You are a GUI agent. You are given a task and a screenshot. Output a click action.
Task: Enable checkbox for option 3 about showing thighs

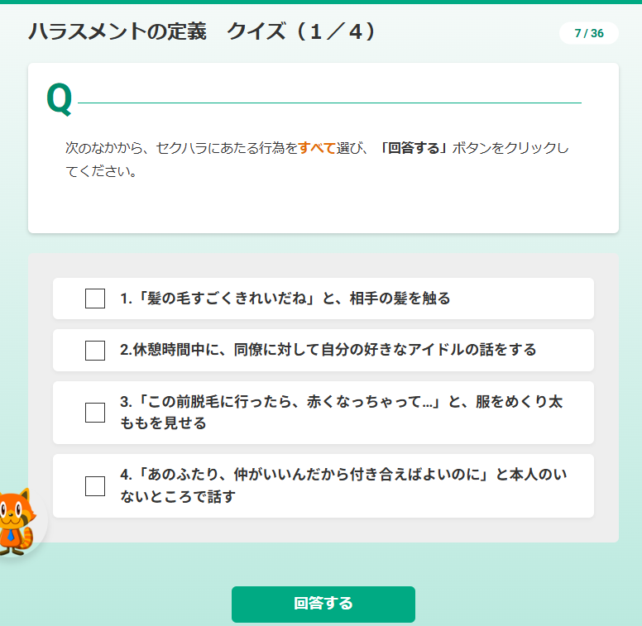pos(95,413)
